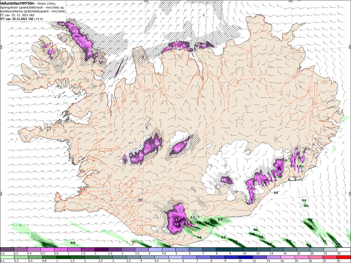
Task: Click the snow legend swatch starting at 0.2
Action: (x=7, y=250)
